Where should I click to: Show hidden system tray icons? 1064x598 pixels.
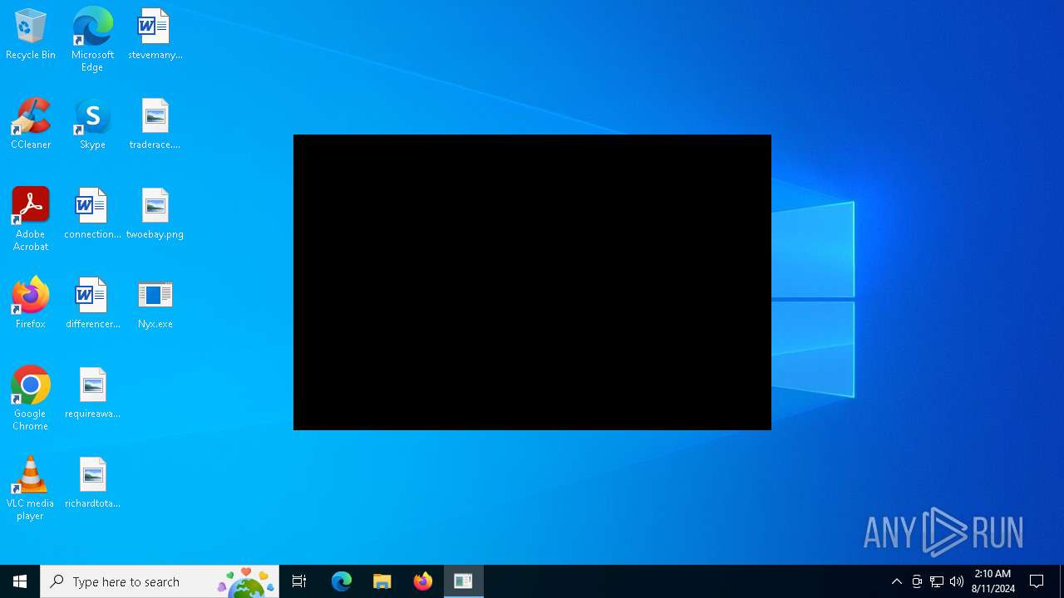pos(897,581)
